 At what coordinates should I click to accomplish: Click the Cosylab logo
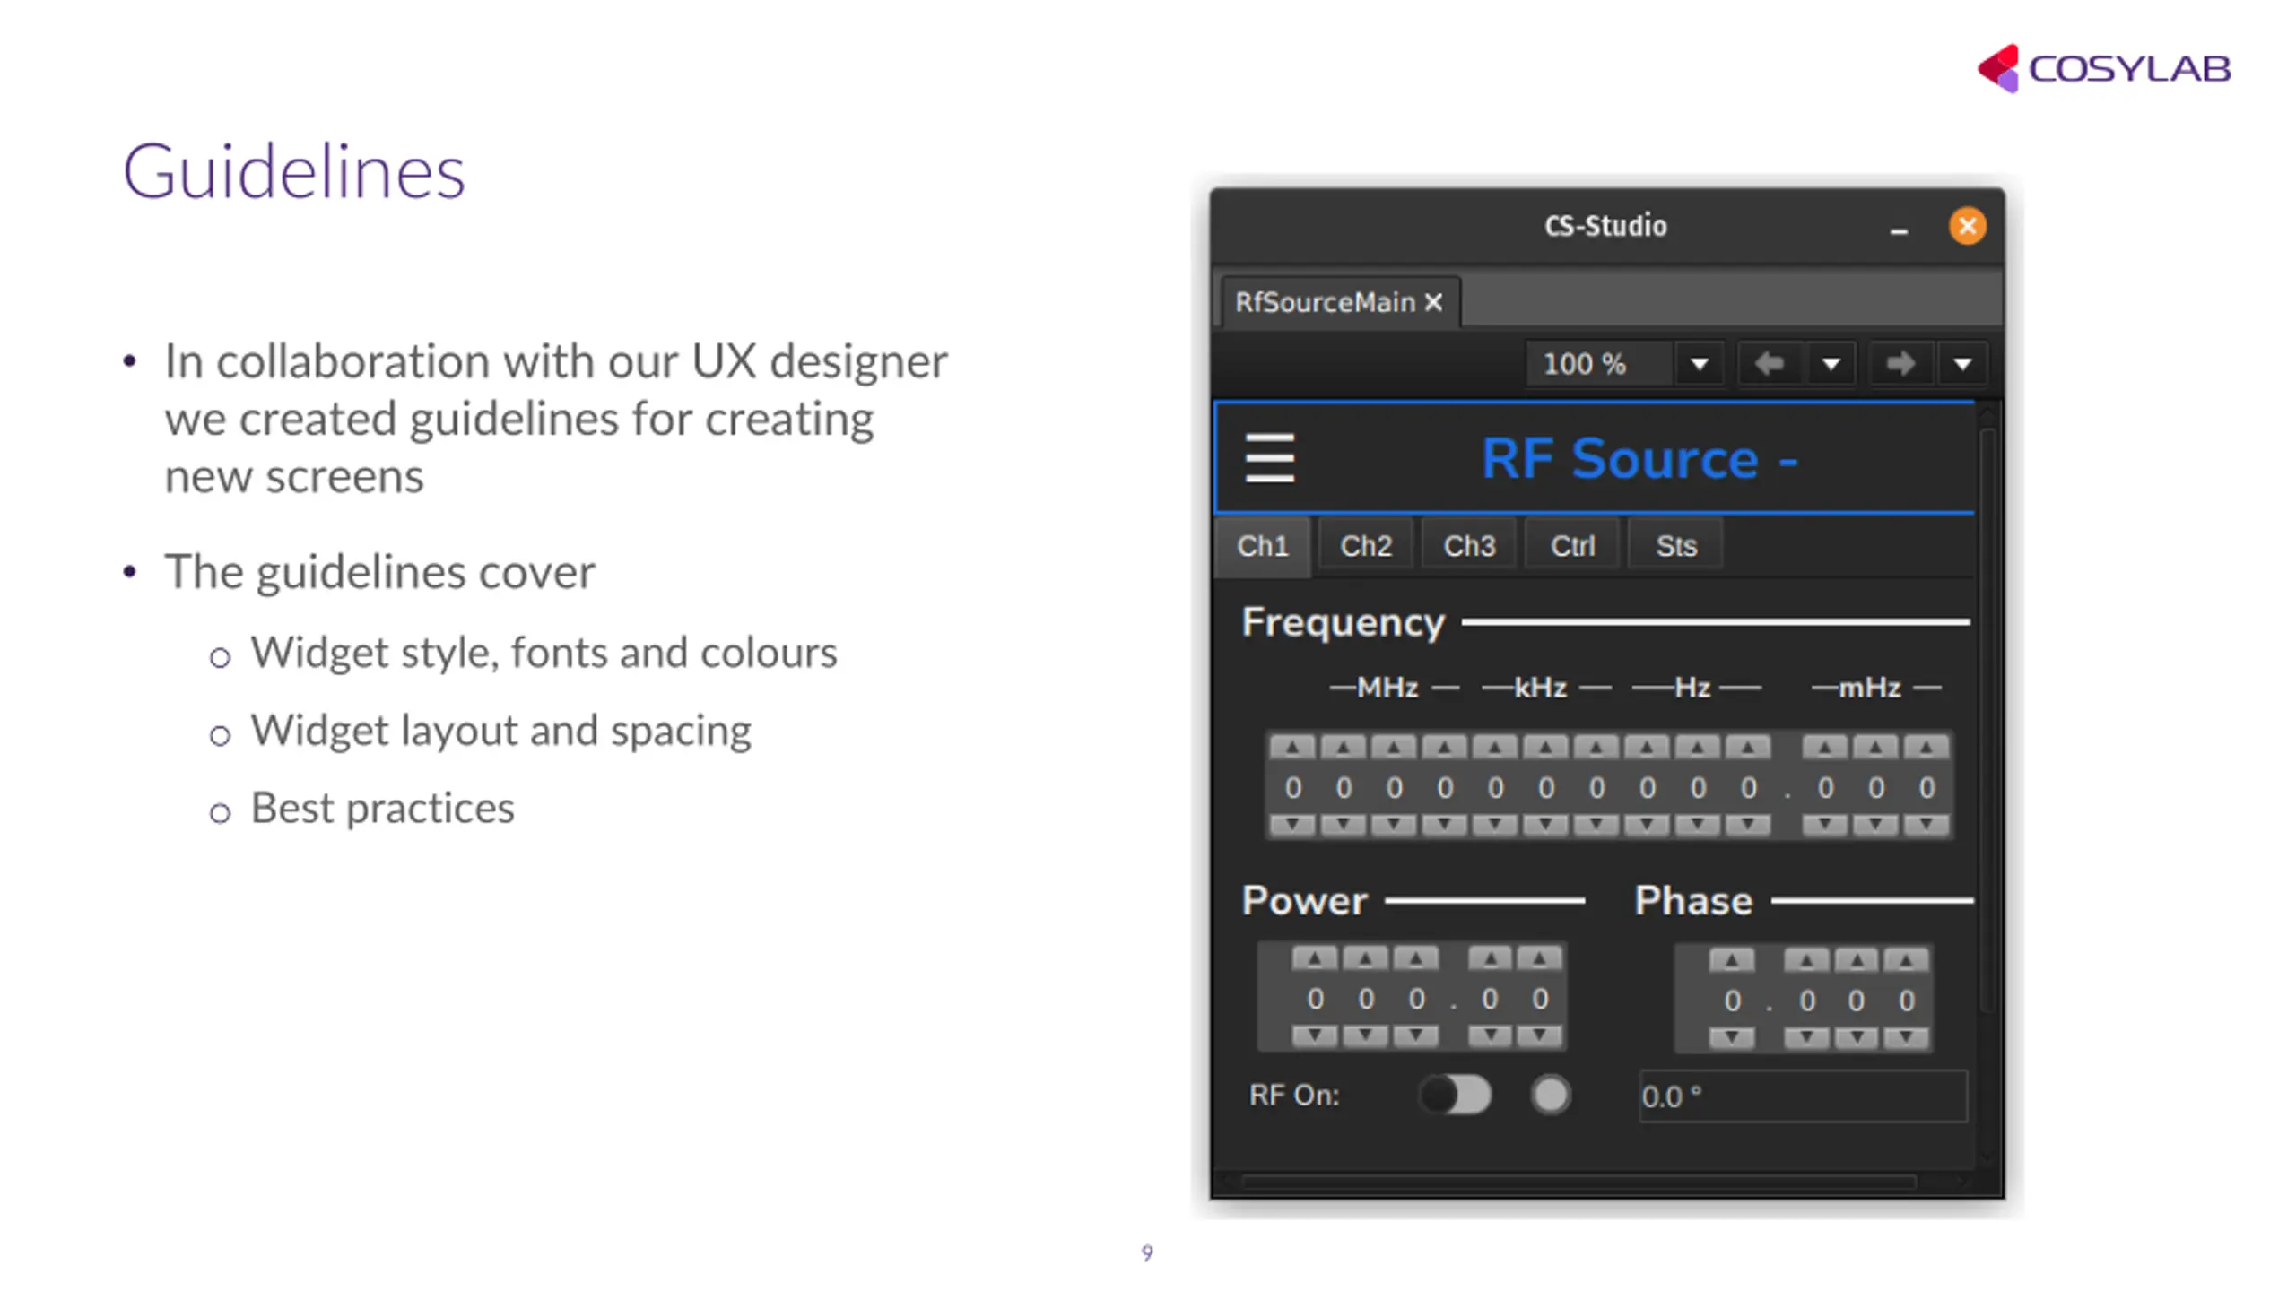pos(2103,68)
